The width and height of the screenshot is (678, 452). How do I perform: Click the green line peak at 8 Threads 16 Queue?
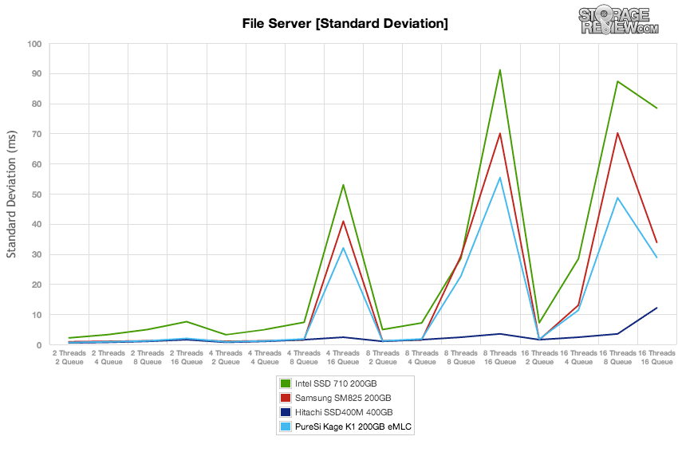click(x=500, y=70)
